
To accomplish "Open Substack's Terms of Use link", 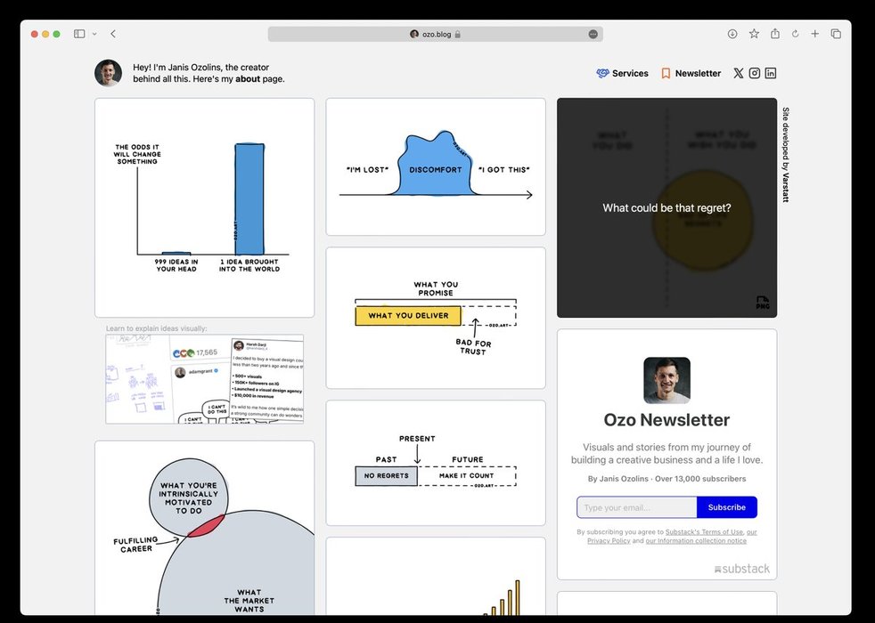I will click(704, 531).
